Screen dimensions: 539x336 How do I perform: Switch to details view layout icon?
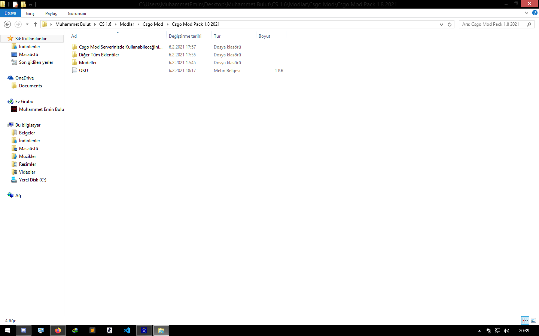(525, 320)
